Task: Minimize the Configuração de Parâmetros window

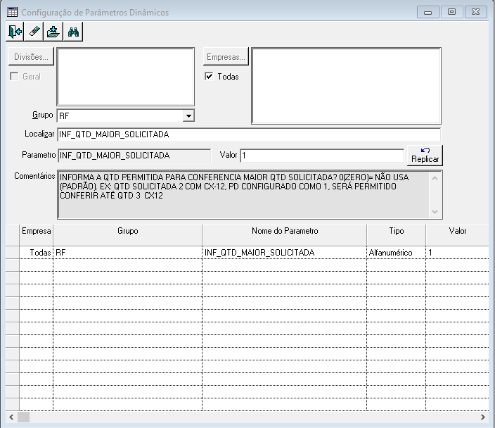Action: pos(427,12)
